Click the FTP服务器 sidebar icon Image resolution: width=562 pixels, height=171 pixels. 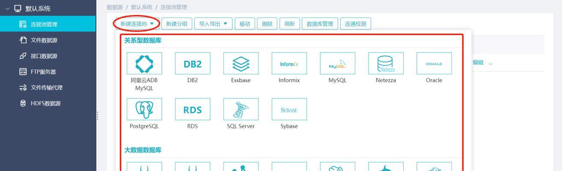tap(23, 72)
